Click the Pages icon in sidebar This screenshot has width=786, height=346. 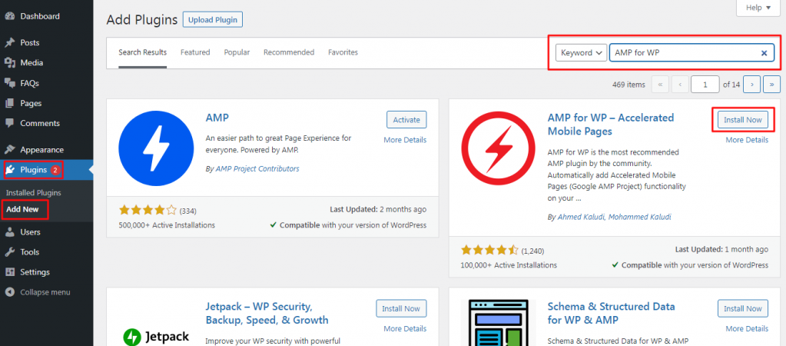click(9, 103)
